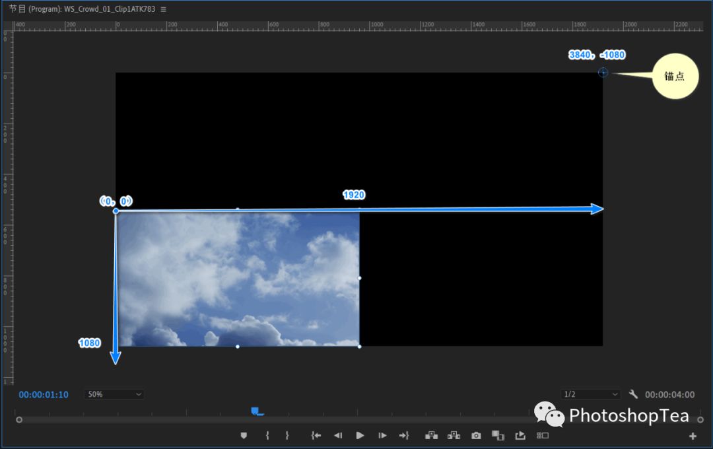Click the Add Marker icon

[244, 435]
